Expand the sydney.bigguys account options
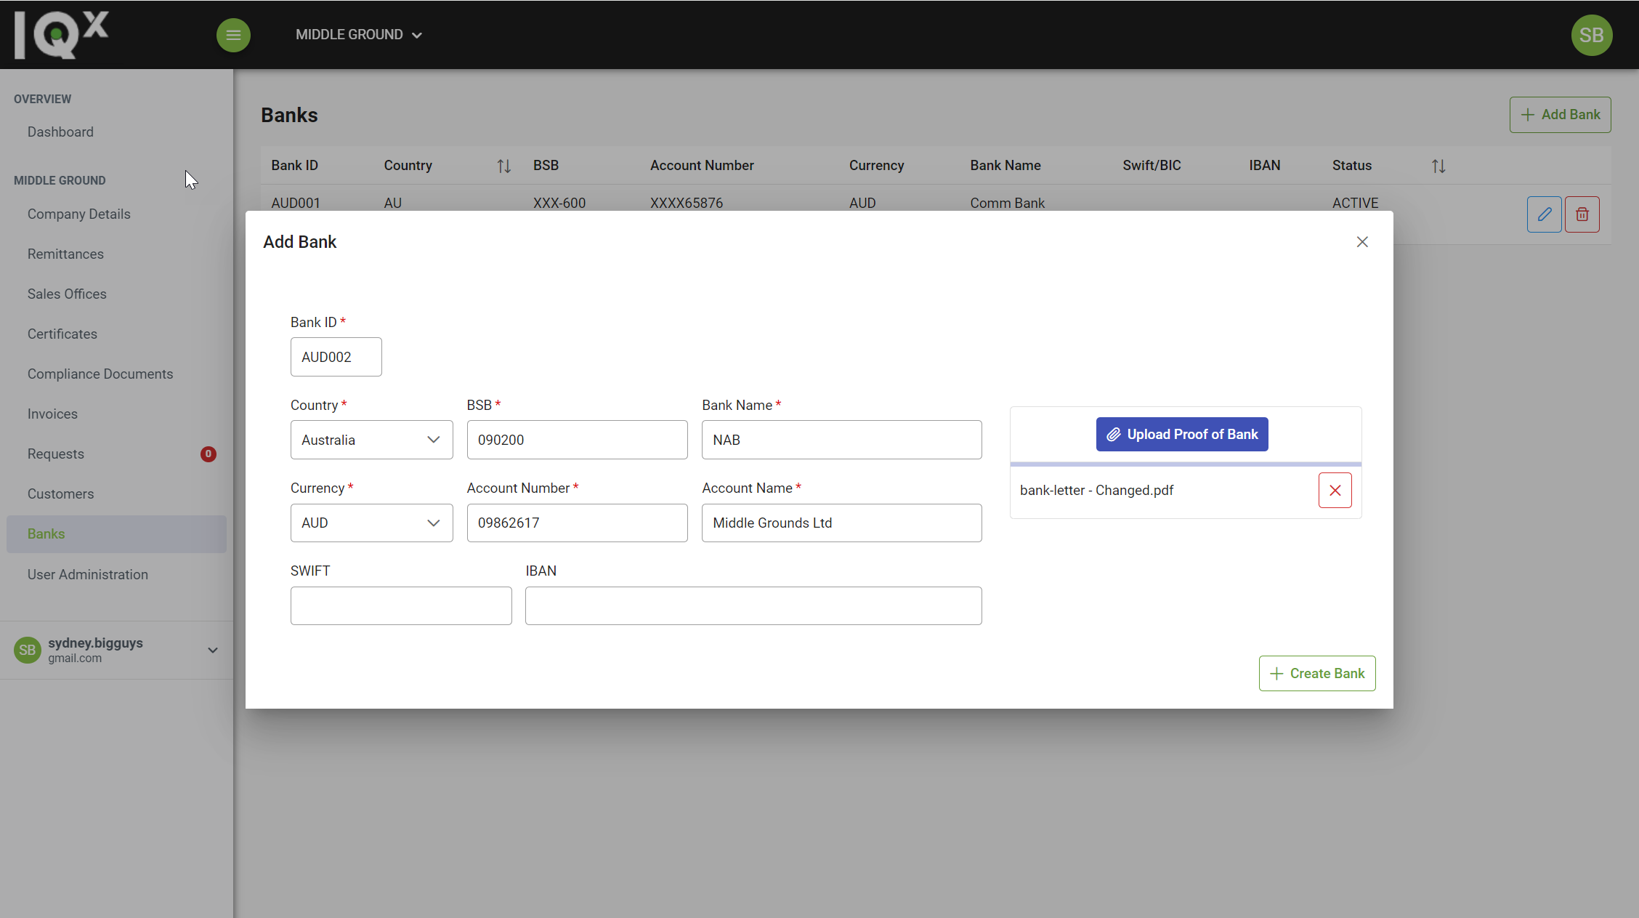This screenshot has width=1639, height=918. click(212, 650)
